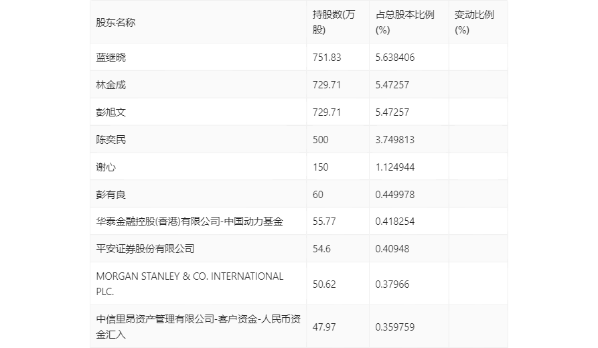Screen dimensions: 598x348
Task: Select 华泰金融控股(香港)有限公司-中国动力基金 row name
Action: [x=190, y=222]
